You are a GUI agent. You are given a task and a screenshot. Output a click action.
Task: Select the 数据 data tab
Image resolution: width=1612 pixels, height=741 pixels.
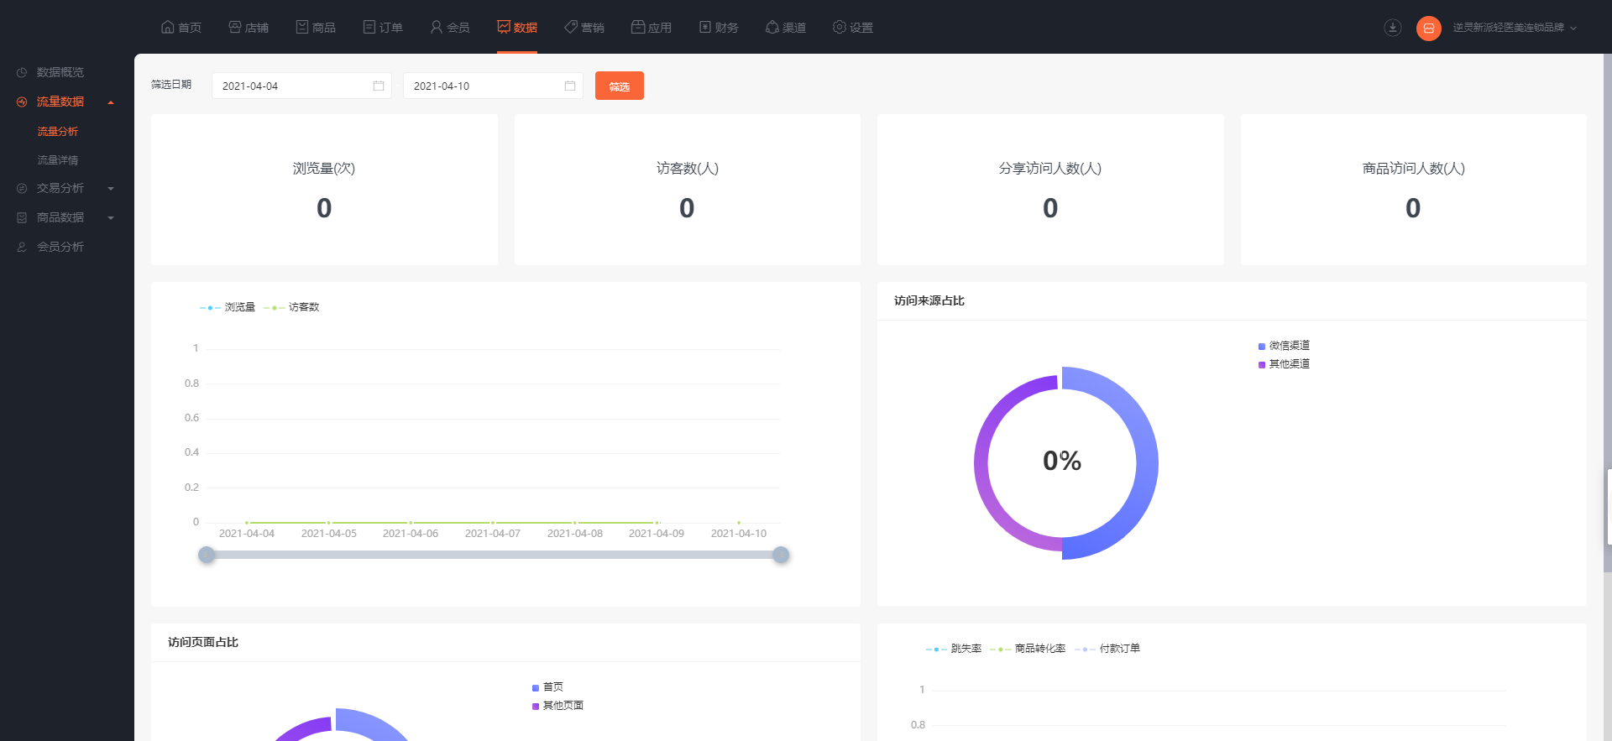517,28
